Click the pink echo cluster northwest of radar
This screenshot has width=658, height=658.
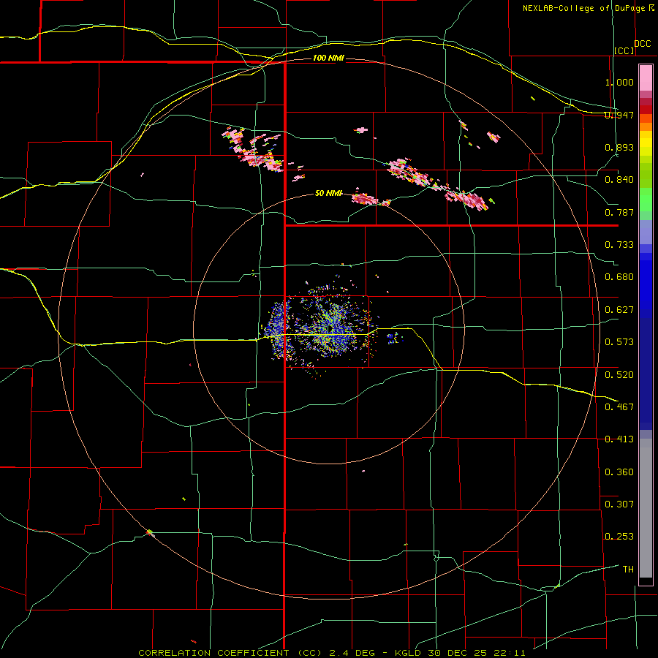(253, 150)
